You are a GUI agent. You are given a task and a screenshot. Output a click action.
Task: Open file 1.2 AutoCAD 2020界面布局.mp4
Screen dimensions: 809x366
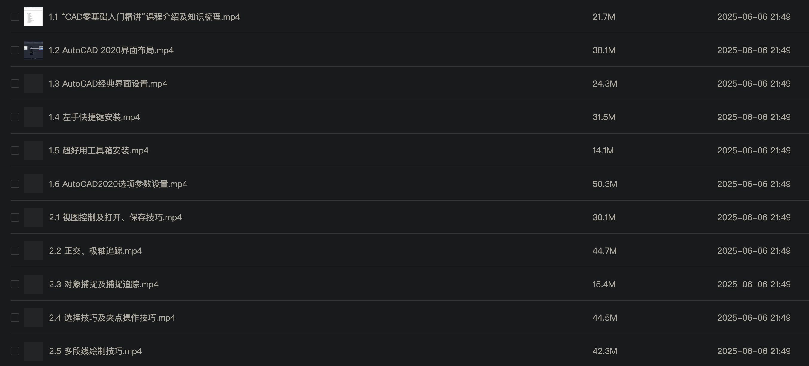111,50
